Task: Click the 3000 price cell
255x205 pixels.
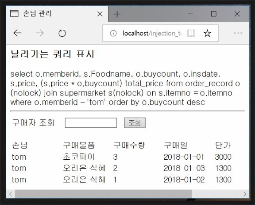Action: (x=223, y=157)
